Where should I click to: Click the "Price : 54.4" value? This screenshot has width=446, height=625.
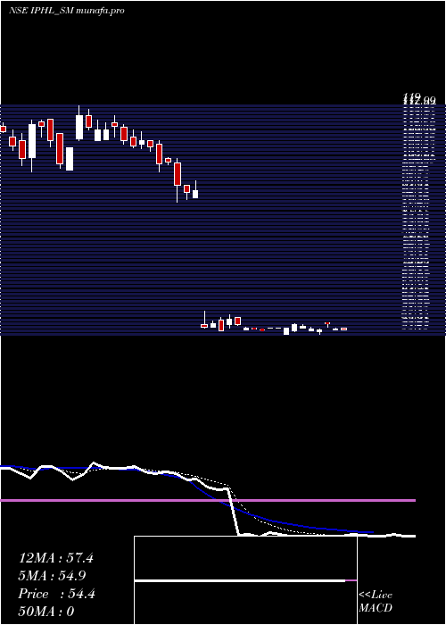coord(56,594)
